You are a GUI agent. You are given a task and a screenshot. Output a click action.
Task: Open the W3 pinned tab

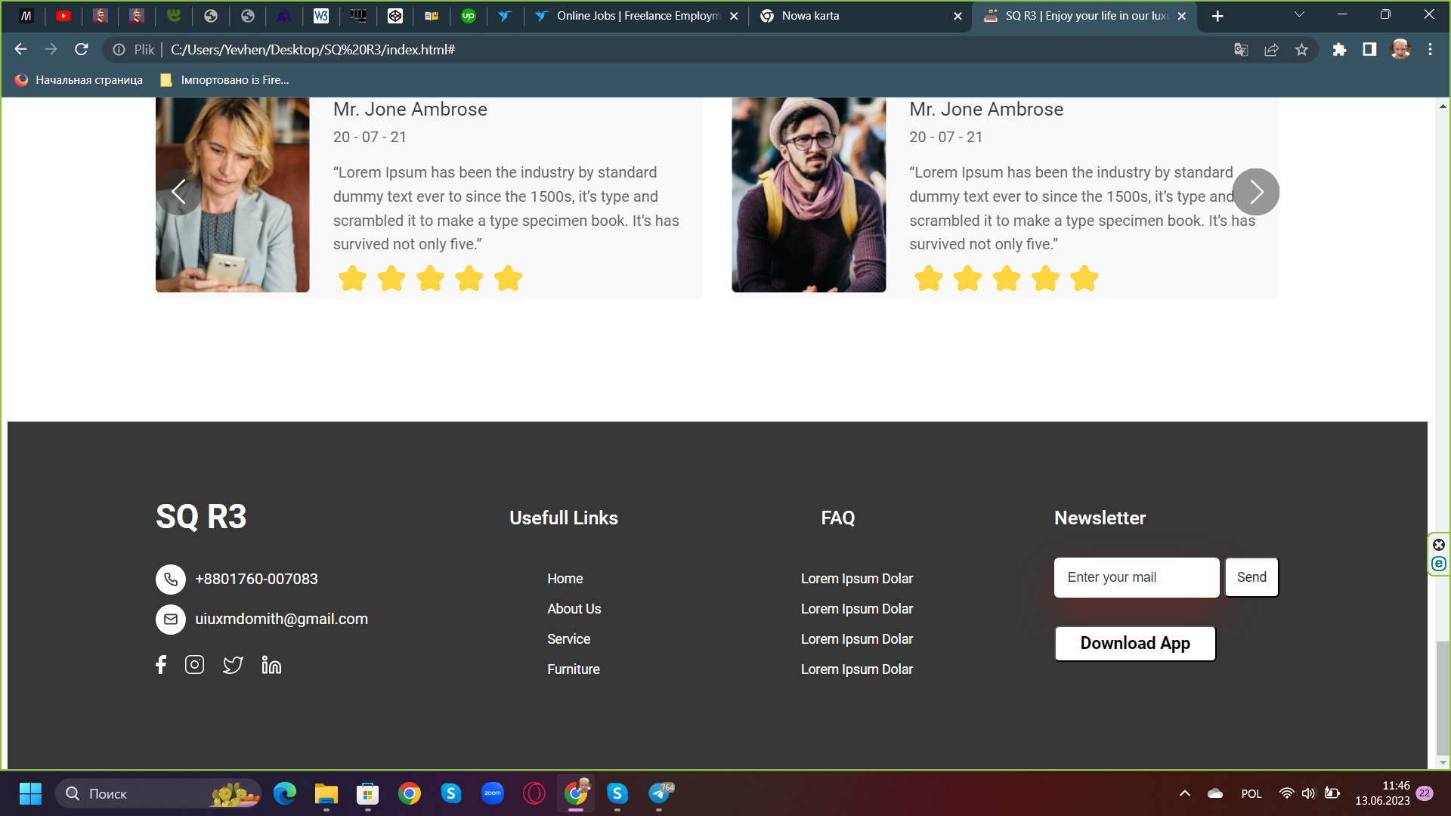coord(321,16)
